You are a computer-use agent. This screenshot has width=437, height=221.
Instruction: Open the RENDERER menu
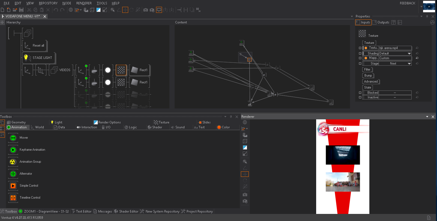84,3
